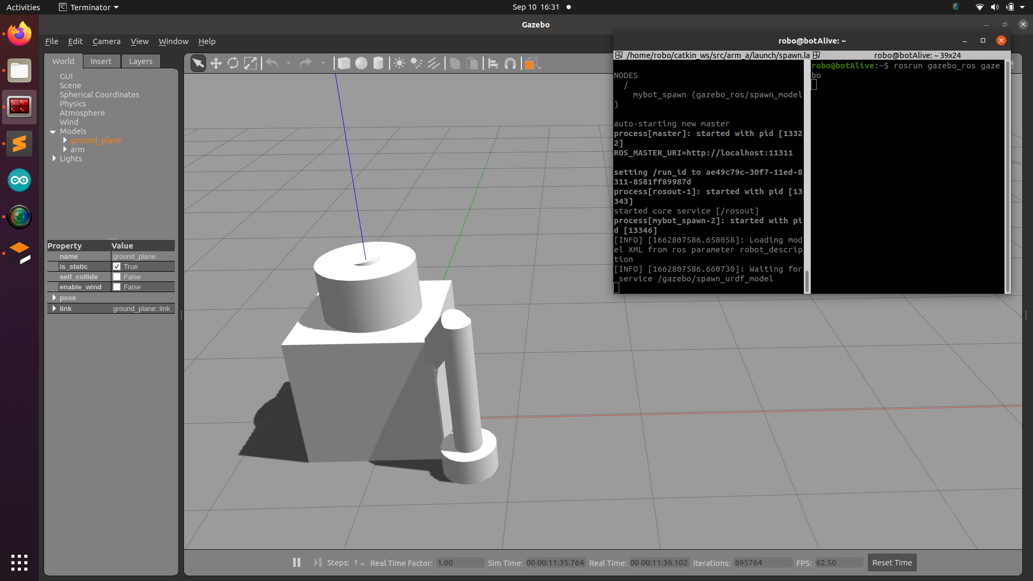Open the orange view angle cube
The height and width of the screenshot is (581, 1033).
tap(532, 63)
